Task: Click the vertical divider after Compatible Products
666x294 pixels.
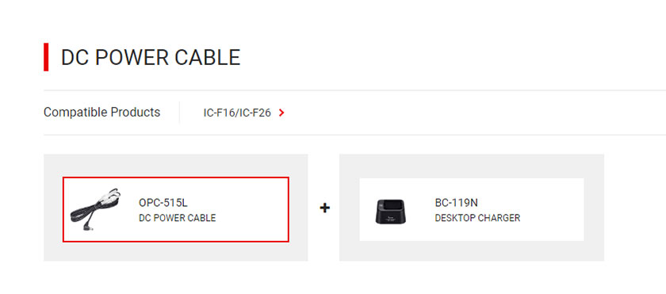Action: coord(180,113)
